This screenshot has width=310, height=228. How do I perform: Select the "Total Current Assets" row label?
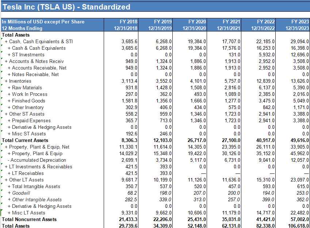[x=25, y=141]
